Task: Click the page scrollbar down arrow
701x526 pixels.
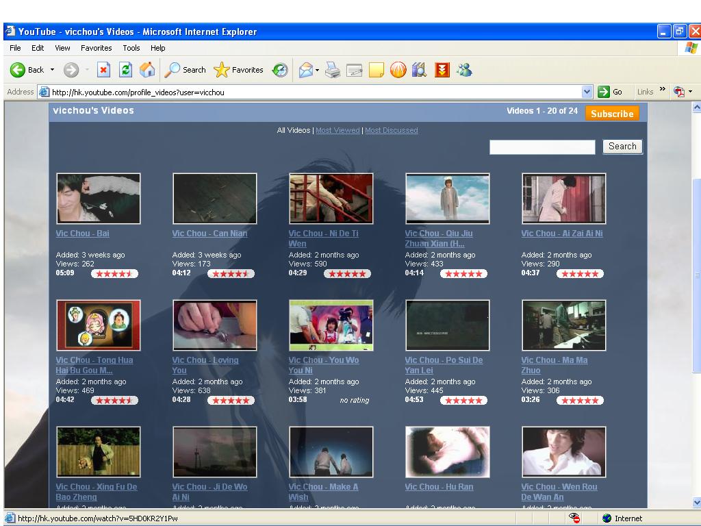Action: 696,502
